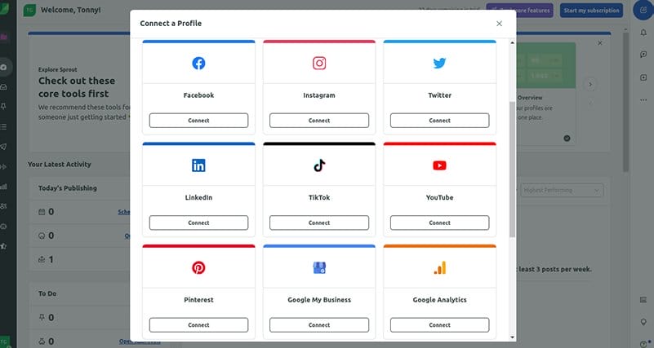Click the dialog scrollbar down arrow

tap(512, 337)
